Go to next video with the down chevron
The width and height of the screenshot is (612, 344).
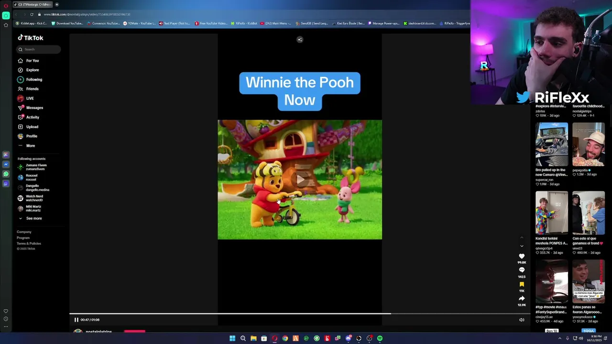pos(522,246)
